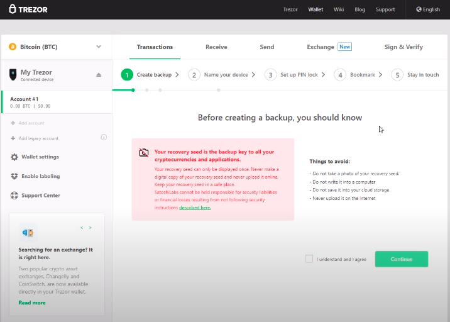Click the second progress dot
The width and height of the screenshot is (450, 322).
[146, 90]
